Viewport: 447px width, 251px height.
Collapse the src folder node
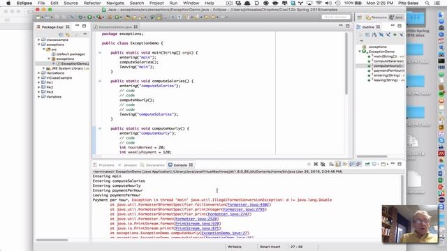(x=44, y=50)
